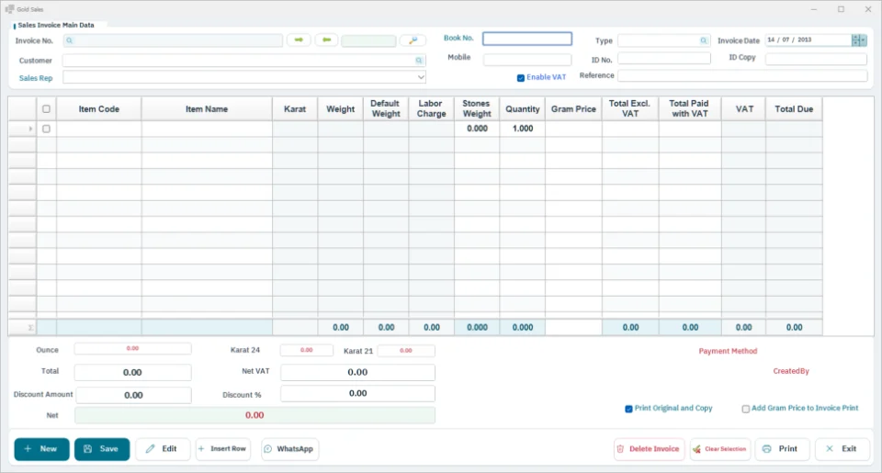Image resolution: width=882 pixels, height=473 pixels.
Task: Click the Karat 24 price field
Action: click(x=307, y=351)
